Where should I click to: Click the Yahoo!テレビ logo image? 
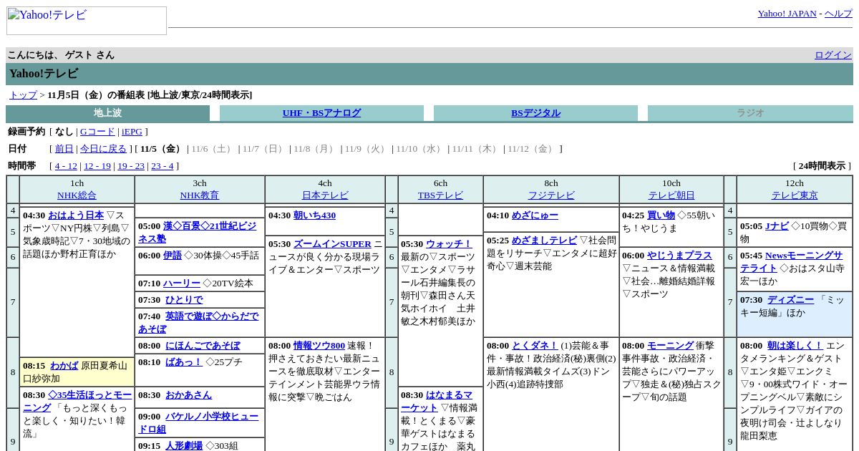point(87,21)
